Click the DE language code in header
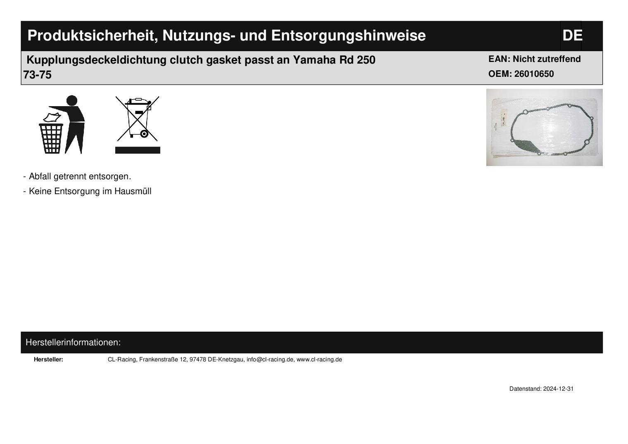The height and width of the screenshot is (444, 628). 572,36
